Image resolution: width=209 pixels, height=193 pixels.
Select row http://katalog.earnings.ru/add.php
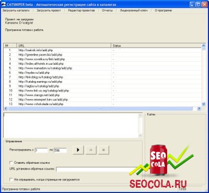click(x=102, y=82)
